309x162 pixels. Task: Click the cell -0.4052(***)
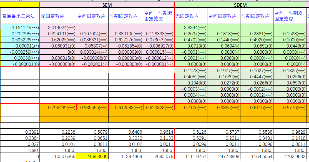coord(191,77)
